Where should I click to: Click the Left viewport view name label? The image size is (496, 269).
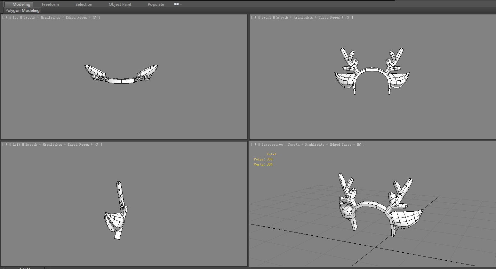16,144
